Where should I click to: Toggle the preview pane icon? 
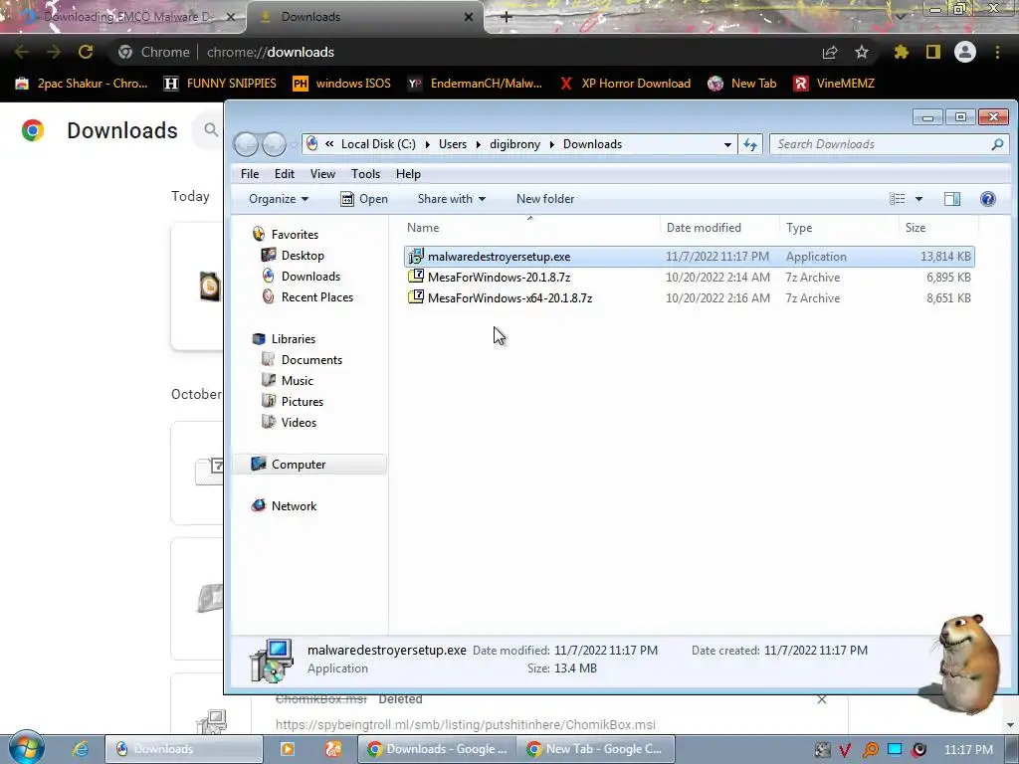coord(952,199)
